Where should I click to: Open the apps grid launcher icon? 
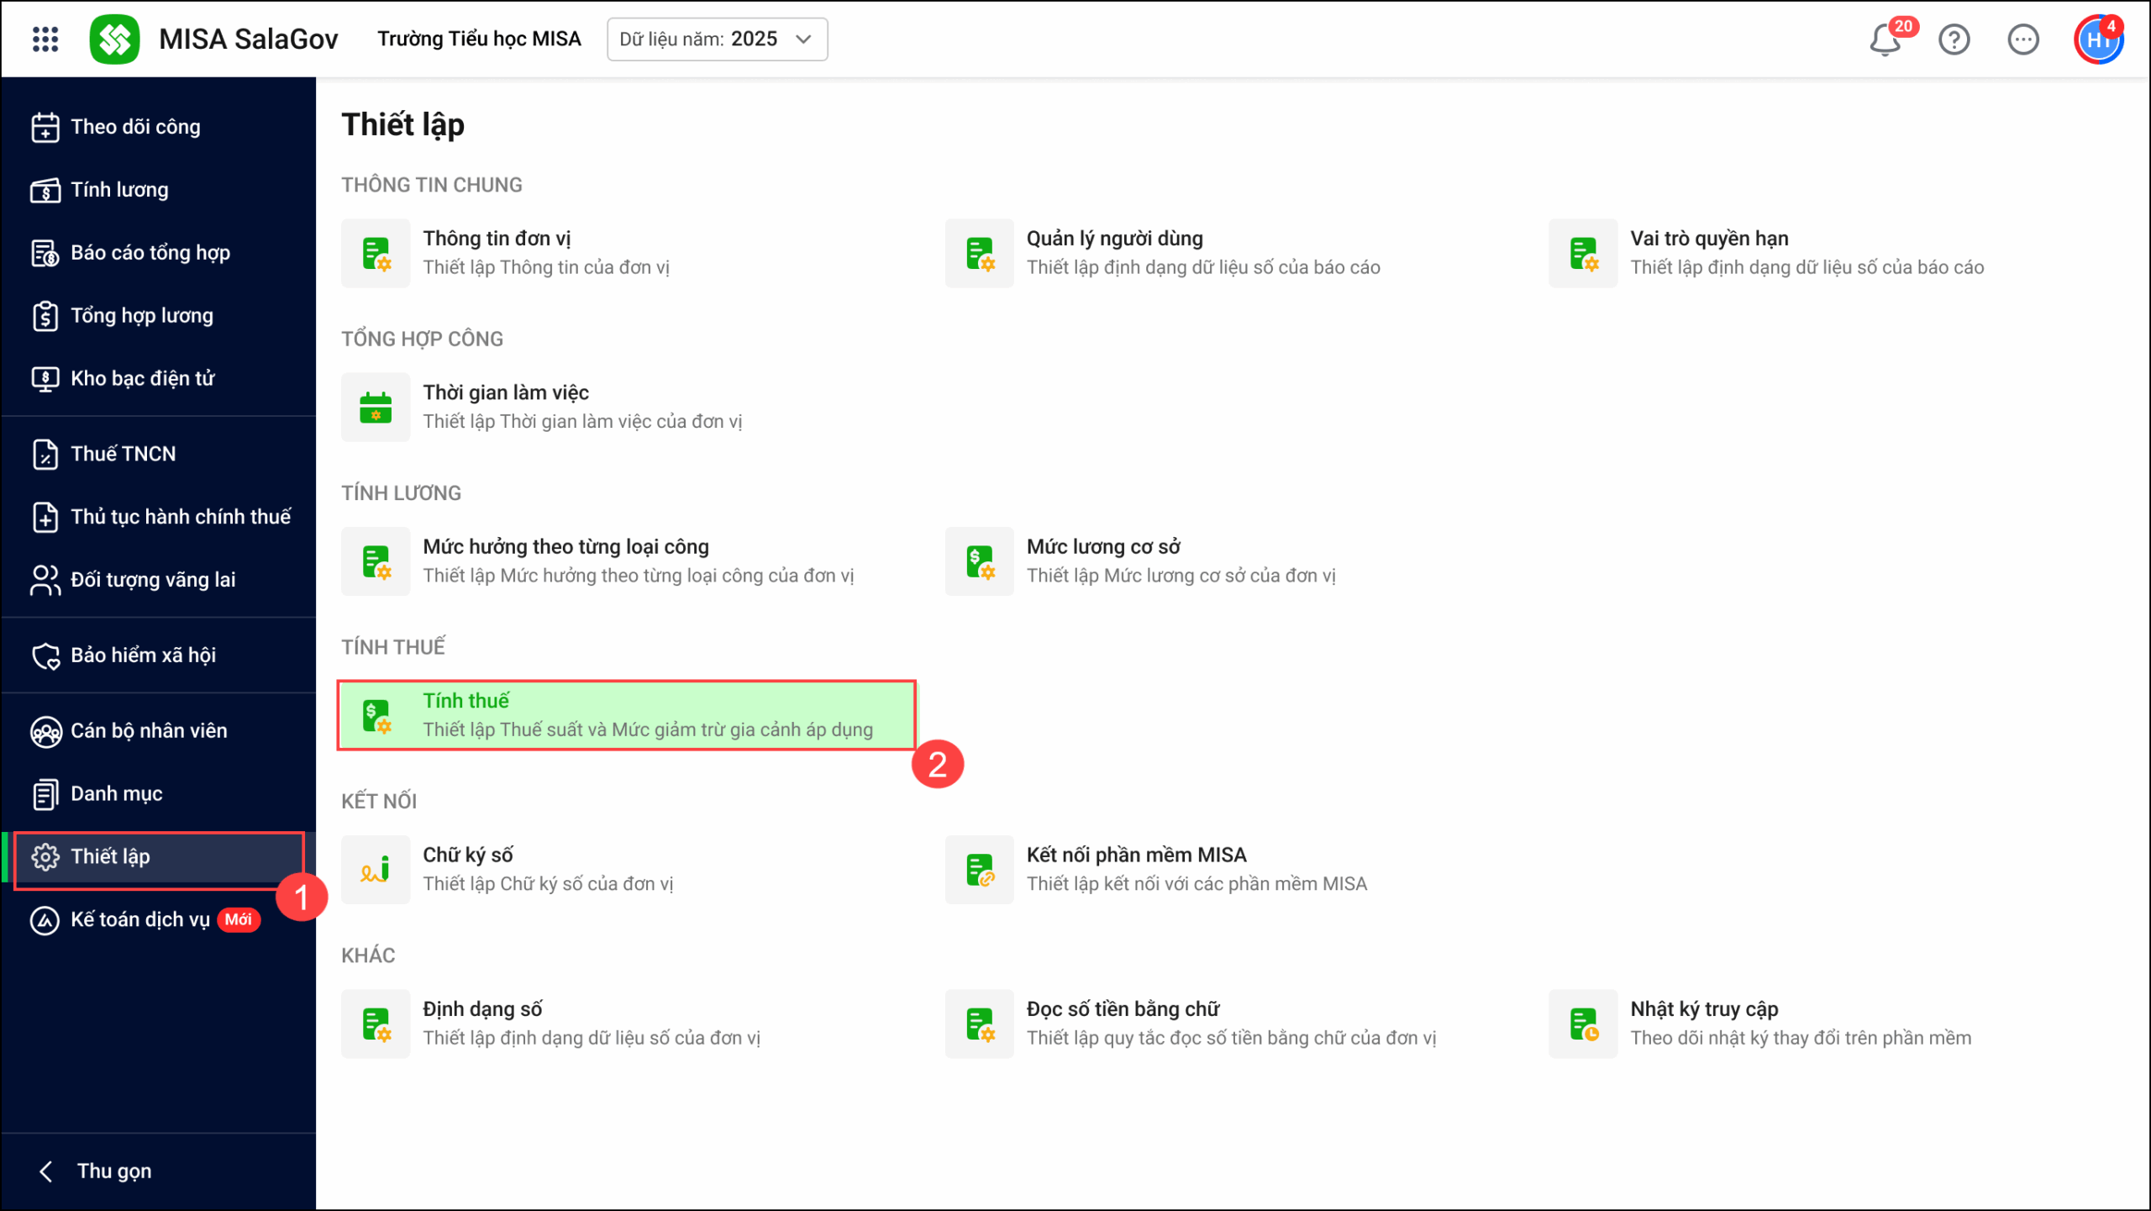[x=45, y=39]
